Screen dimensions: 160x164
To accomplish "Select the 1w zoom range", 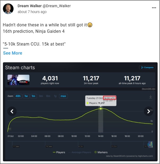I will (26, 96).
